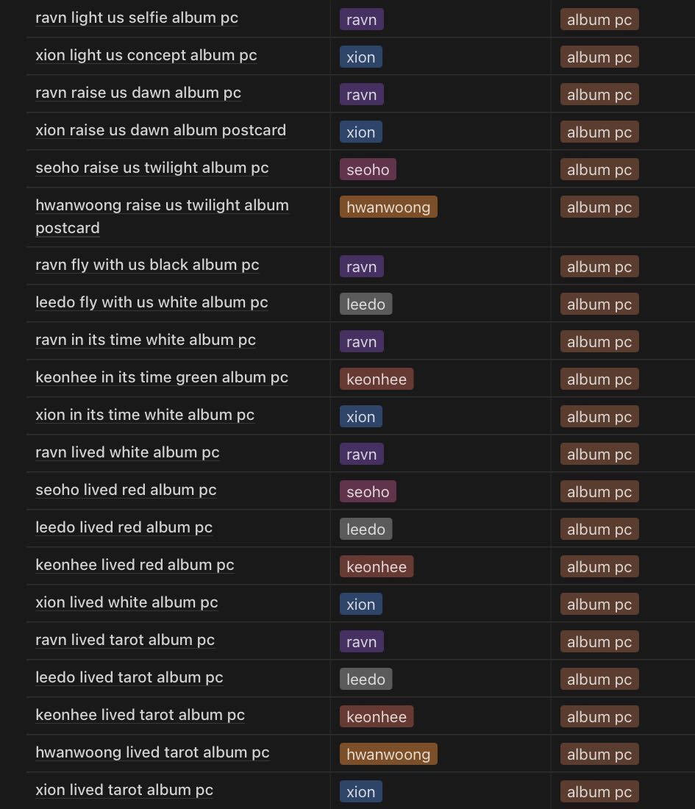Viewport: 695px width, 809px height.
Task: Click 'album pc' tag in ravn selfie row
Action: [x=599, y=20]
